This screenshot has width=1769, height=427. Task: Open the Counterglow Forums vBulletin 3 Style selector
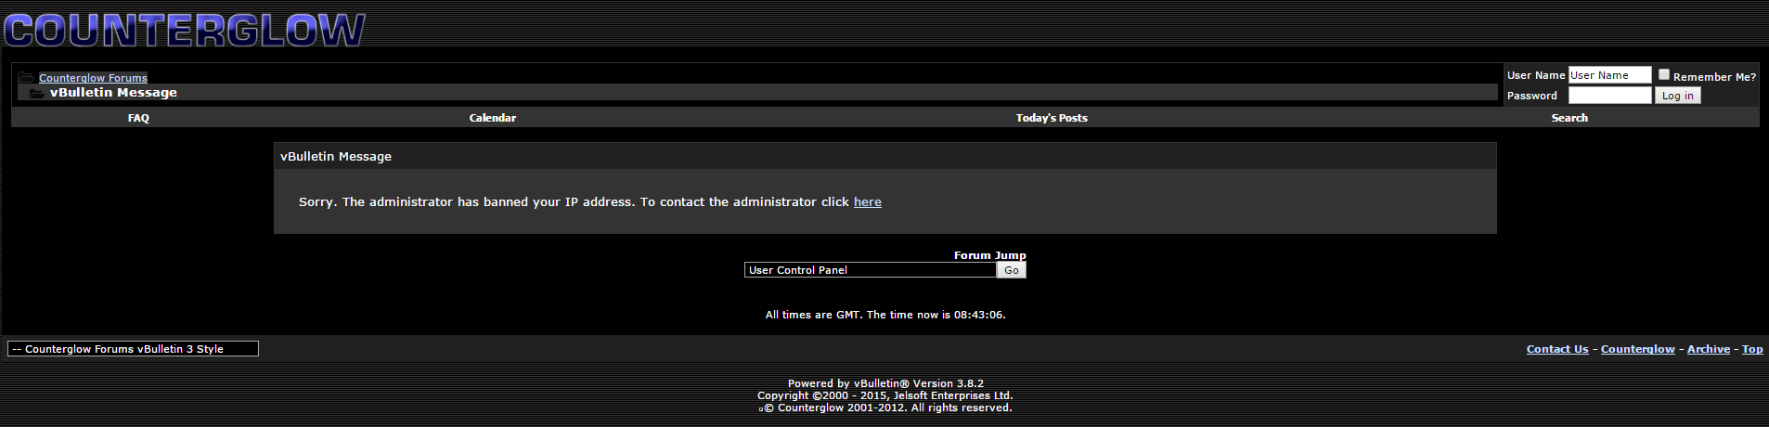click(133, 349)
